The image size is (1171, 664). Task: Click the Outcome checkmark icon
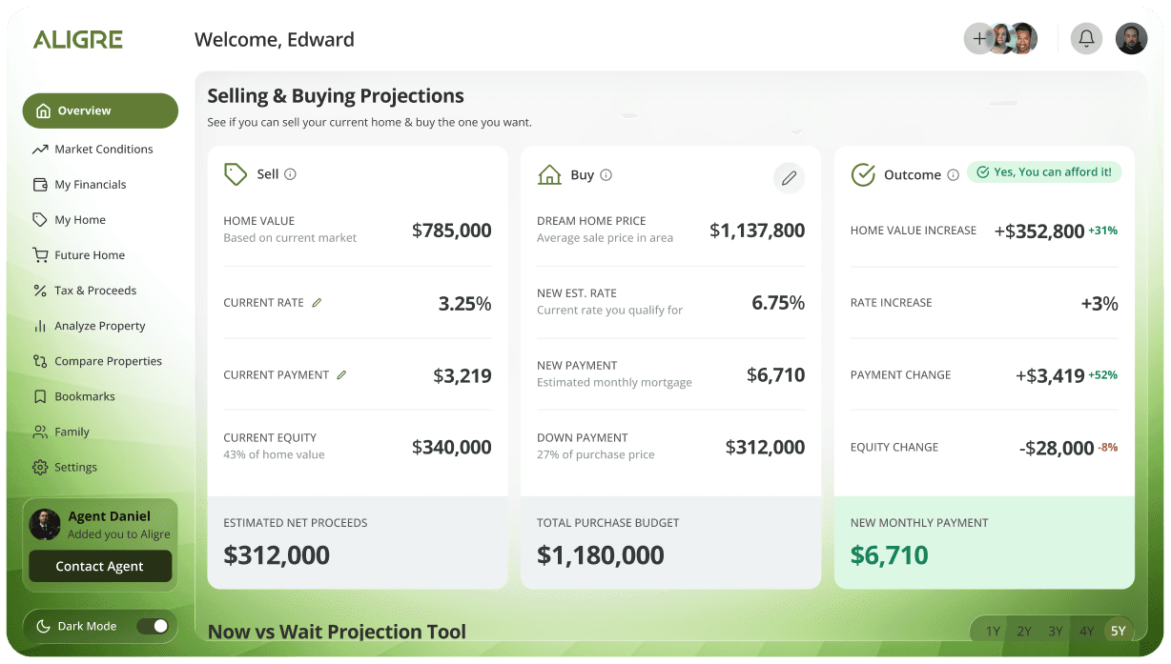863,175
